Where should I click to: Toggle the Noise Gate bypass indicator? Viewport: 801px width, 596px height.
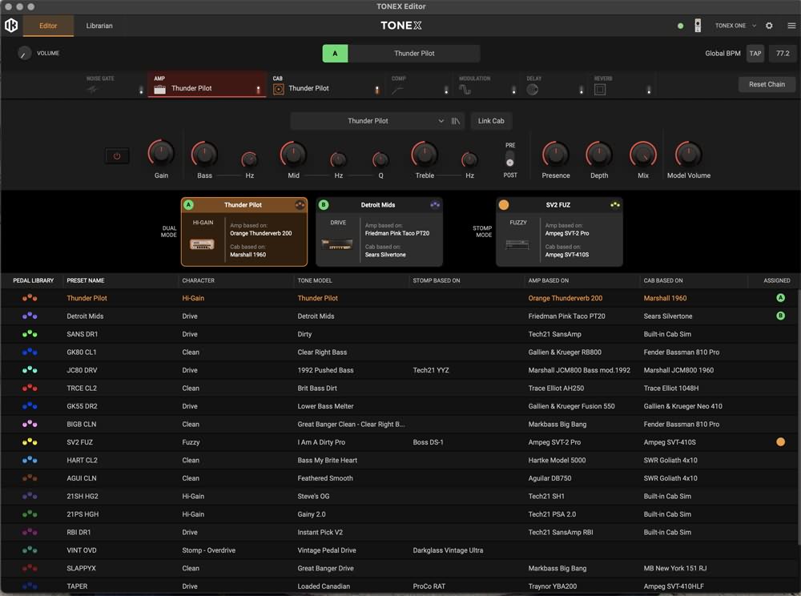click(x=141, y=91)
